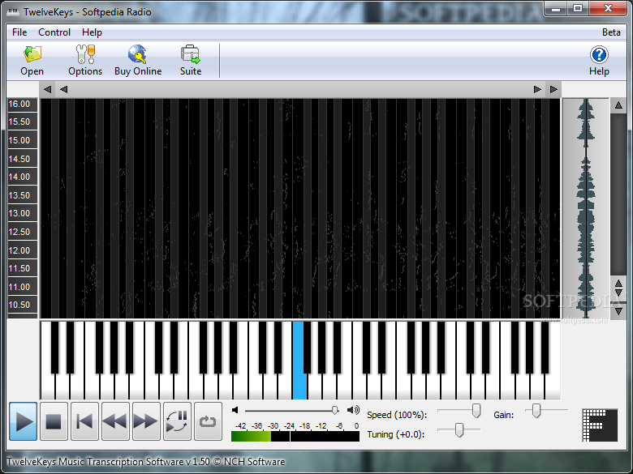Click the waveform overview panel
633x474 pixels.
tap(586, 208)
